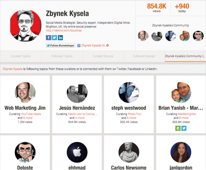Switch to the Followed Topics tab
The height and width of the screenshot is (170, 206).
pyautogui.click(x=62, y=56)
